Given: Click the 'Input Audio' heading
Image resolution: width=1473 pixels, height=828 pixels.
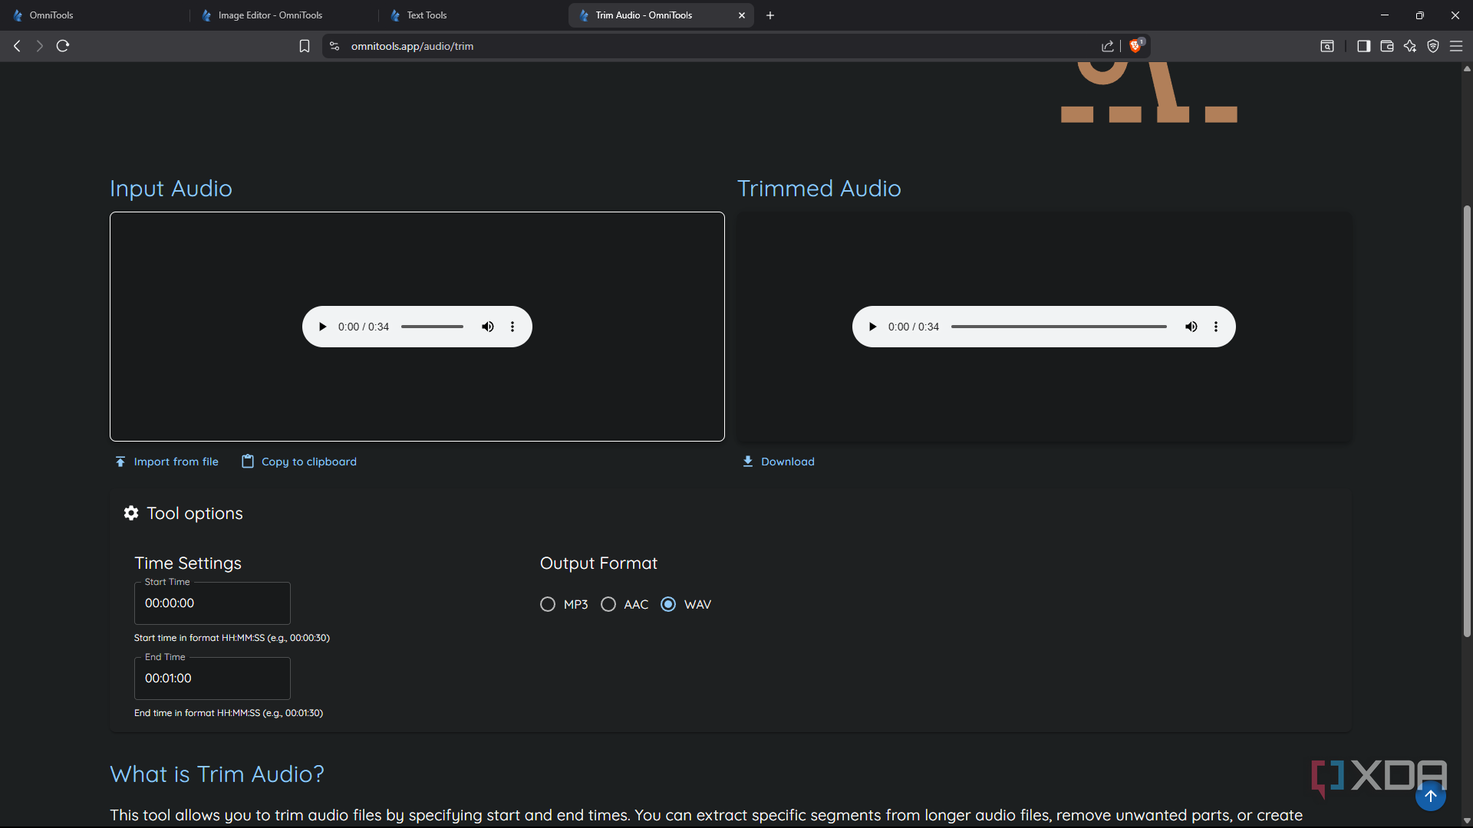Looking at the screenshot, I should pos(170,189).
